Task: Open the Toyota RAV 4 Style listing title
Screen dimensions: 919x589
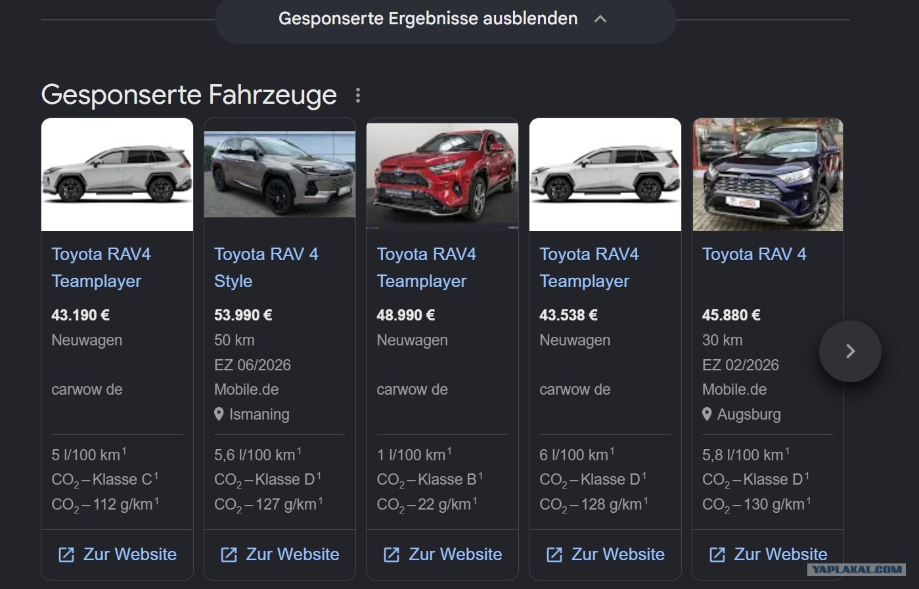Action: 266,267
